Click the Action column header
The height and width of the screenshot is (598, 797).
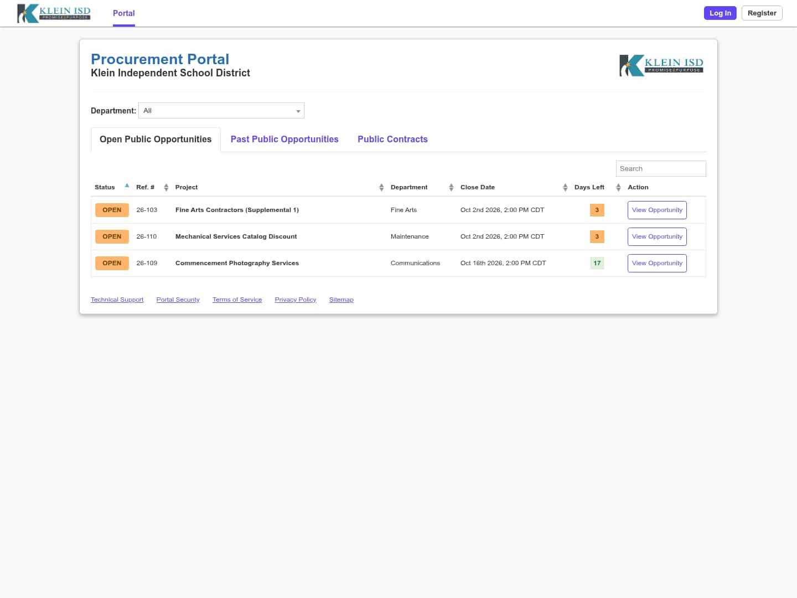click(638, 188)
